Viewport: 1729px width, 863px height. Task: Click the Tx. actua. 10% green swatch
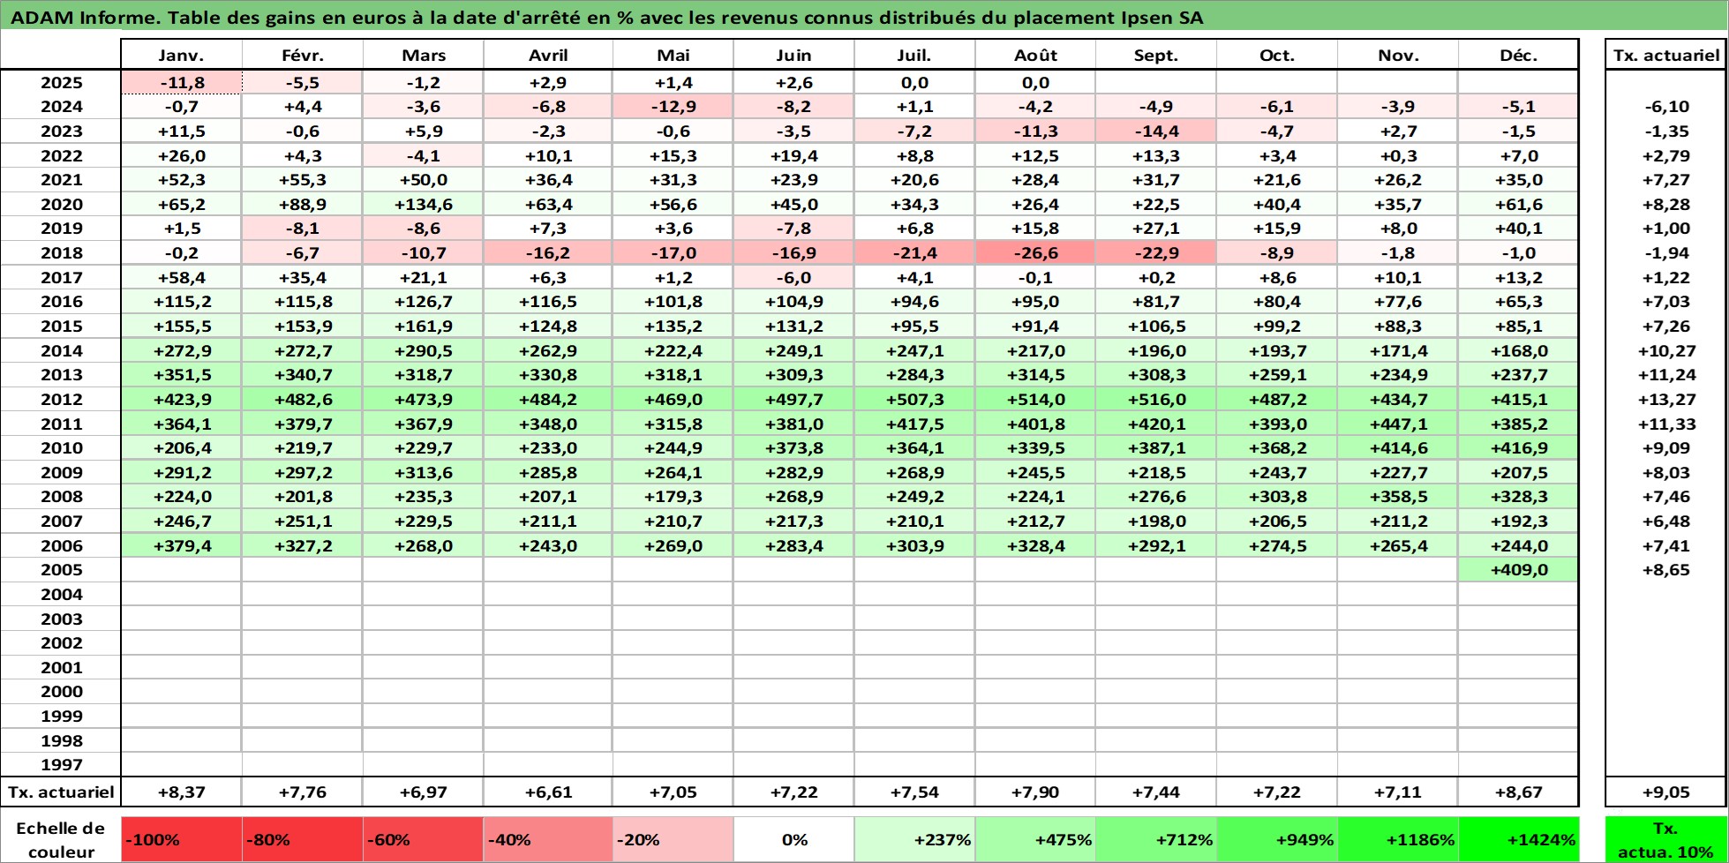(x=1665, y=839)
